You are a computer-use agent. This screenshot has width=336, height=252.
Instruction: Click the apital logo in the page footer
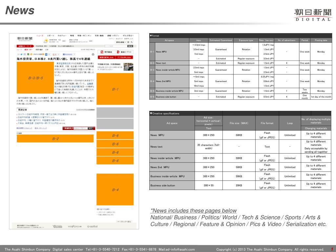click(x=92, y=226)
